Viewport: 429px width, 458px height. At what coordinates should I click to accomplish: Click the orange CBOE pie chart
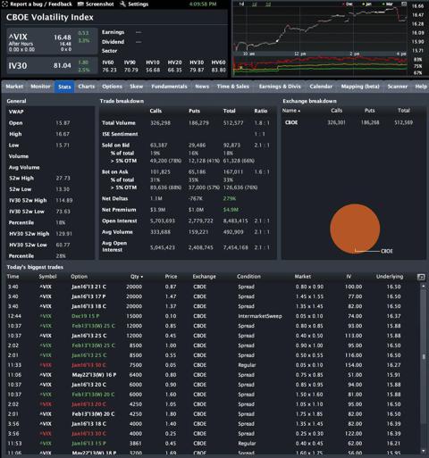point(355,229)
